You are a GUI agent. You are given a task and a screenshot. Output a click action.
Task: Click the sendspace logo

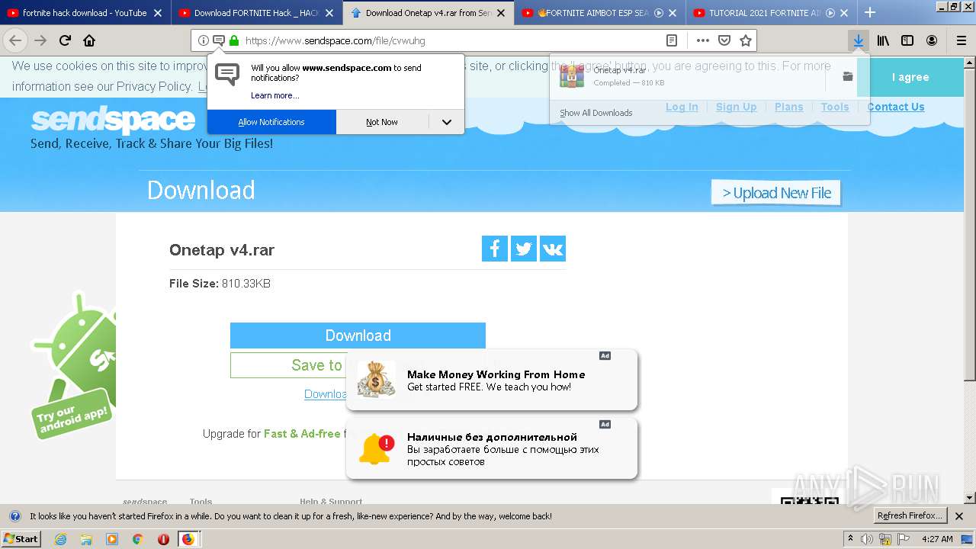click(113, 120)
